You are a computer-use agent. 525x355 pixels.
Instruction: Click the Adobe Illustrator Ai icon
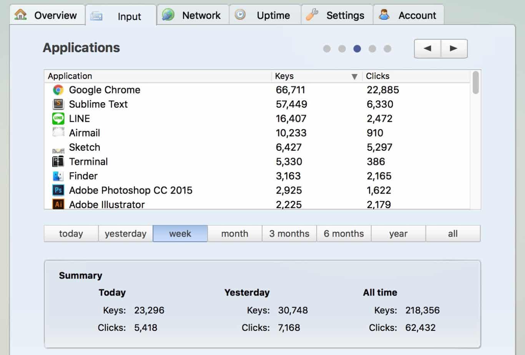pyautogui.click(x=58, y=204)
